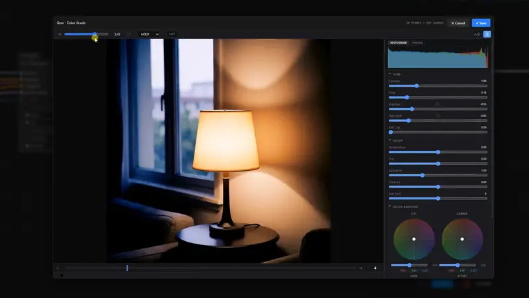Adjust the Highlights slider

point(438,121)
